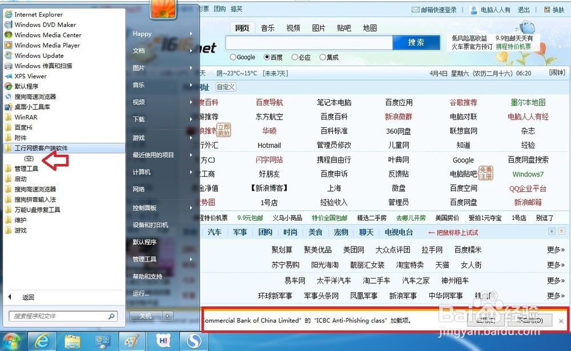This screenshot has height=351, width=571.
Task: Select the 必应 search engine radio
Action: (x=295, y=57)
